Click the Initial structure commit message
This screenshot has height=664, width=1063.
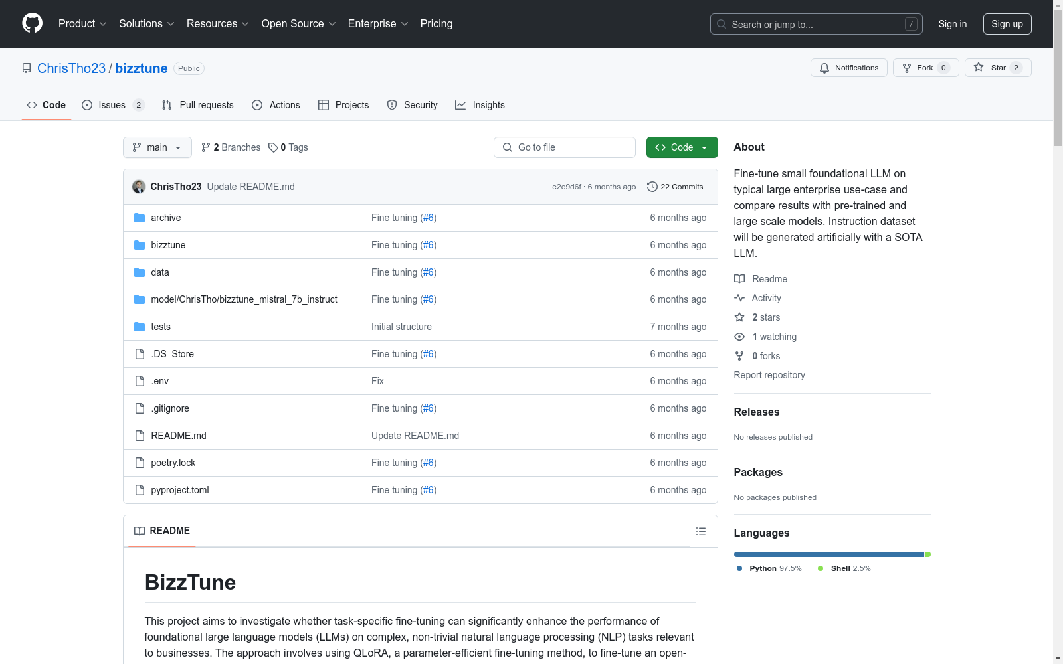pyautogui.click(x=401, y=327)
